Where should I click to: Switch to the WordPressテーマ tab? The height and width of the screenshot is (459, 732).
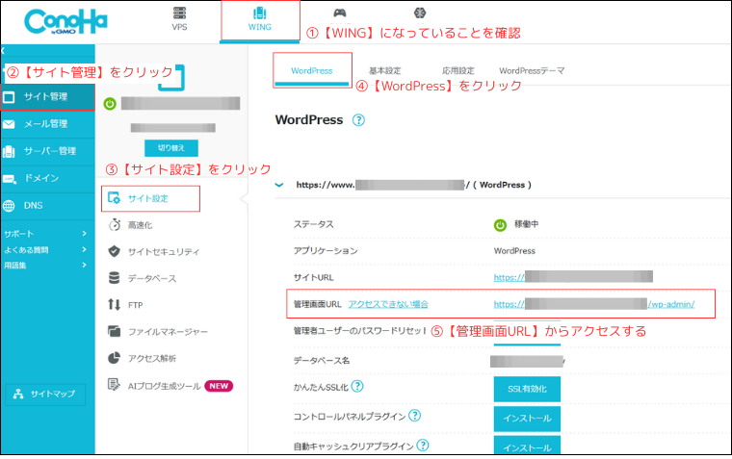(x=532, y=71)
